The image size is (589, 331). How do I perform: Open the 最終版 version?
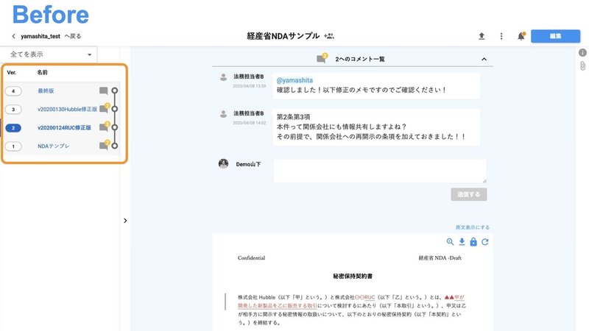pos(46,90)
